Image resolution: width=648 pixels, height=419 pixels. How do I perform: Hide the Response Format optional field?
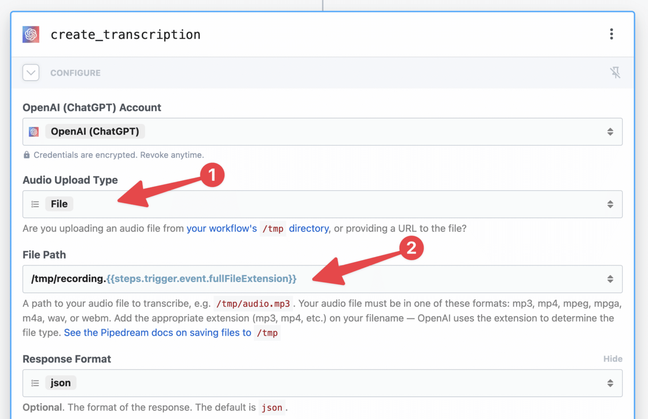pos(613,359)
